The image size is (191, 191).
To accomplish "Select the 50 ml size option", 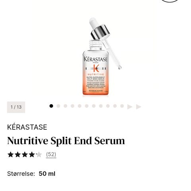I will click(47, 174).
